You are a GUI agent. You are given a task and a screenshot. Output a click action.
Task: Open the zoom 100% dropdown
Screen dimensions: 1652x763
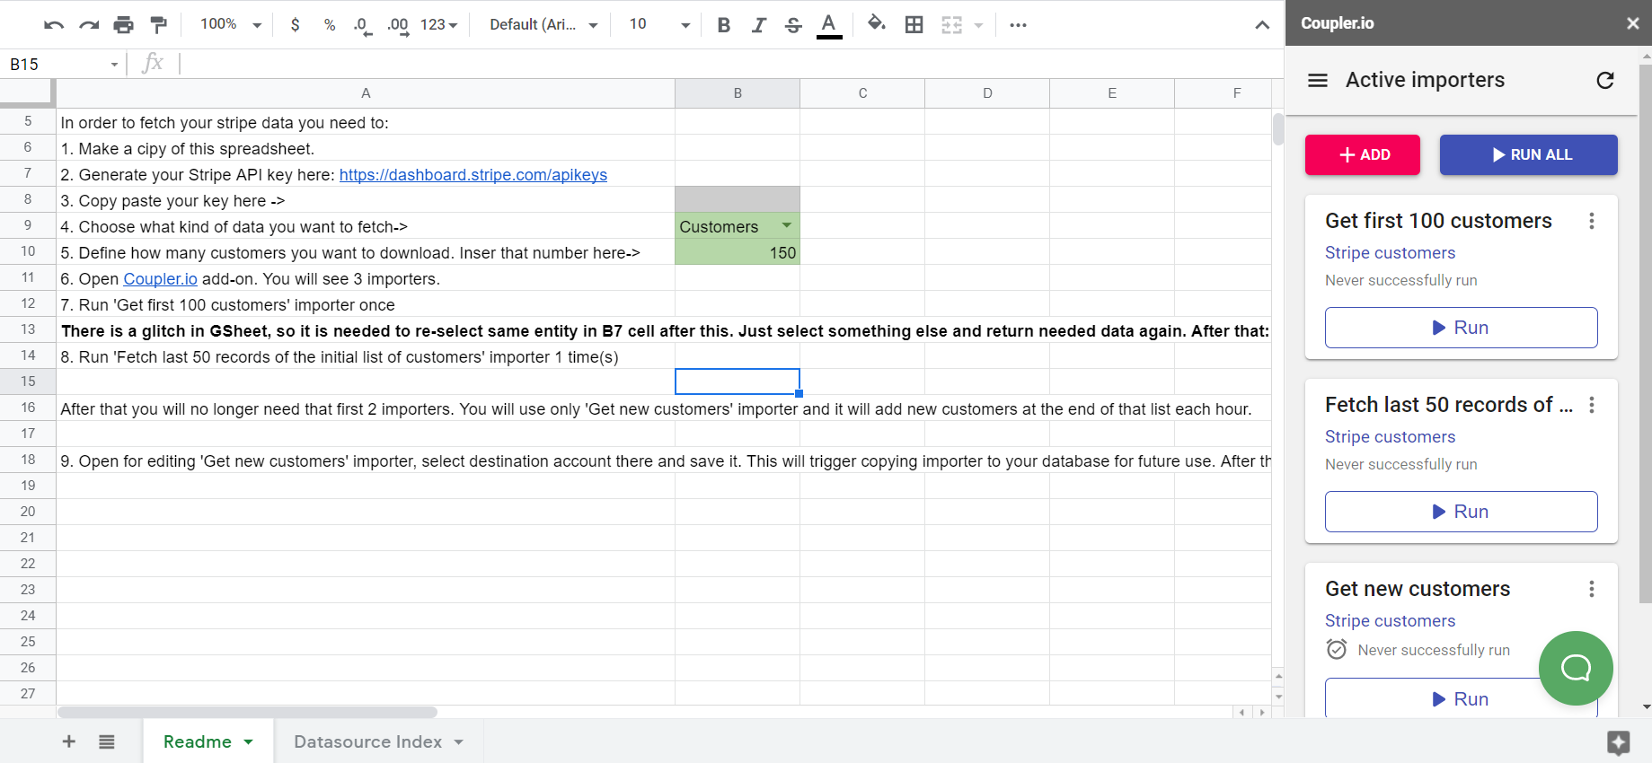click(x=231, y=24)
